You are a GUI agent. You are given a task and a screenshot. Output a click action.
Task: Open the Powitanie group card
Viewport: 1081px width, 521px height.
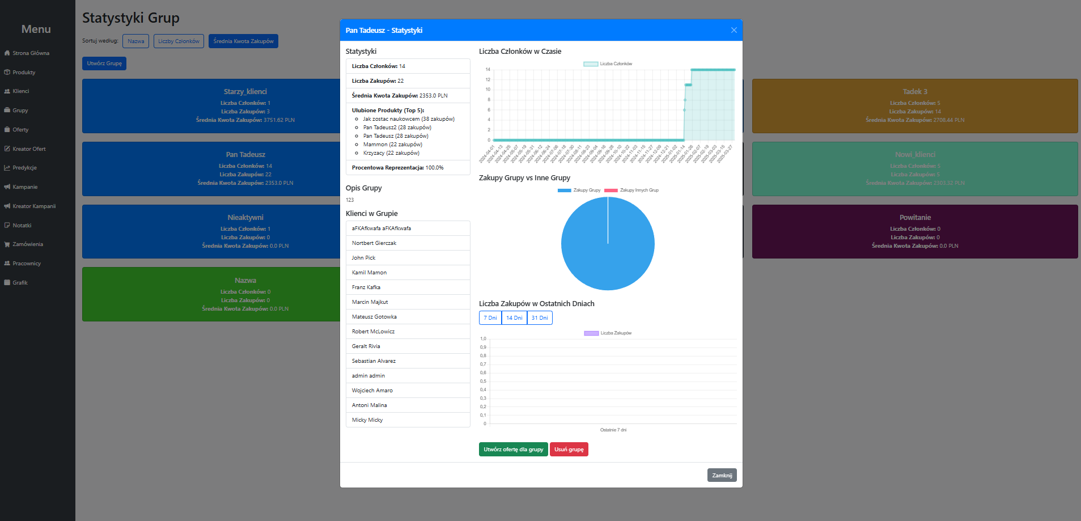click(915, 231)
